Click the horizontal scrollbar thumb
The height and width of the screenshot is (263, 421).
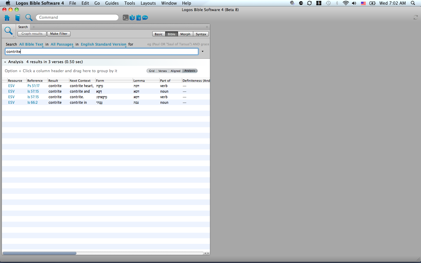[39, 253]
